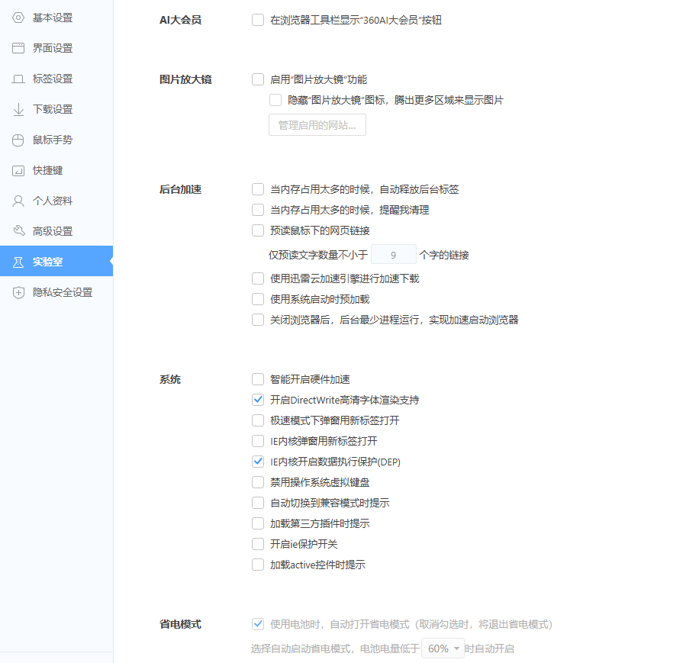This screenshot has height=663, width=683.
Task: Click the 下载设置 download arrow icon
Action: click(18, 109)
